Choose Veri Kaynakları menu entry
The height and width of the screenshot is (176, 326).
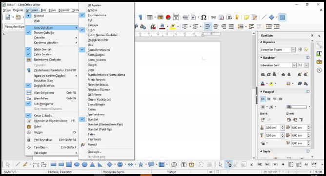click(52, 140)
